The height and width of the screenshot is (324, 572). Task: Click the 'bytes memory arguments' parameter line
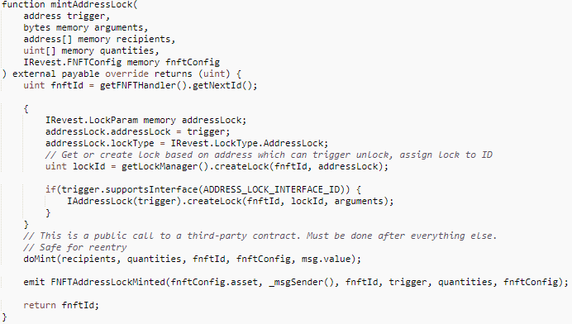pos(86,28)
